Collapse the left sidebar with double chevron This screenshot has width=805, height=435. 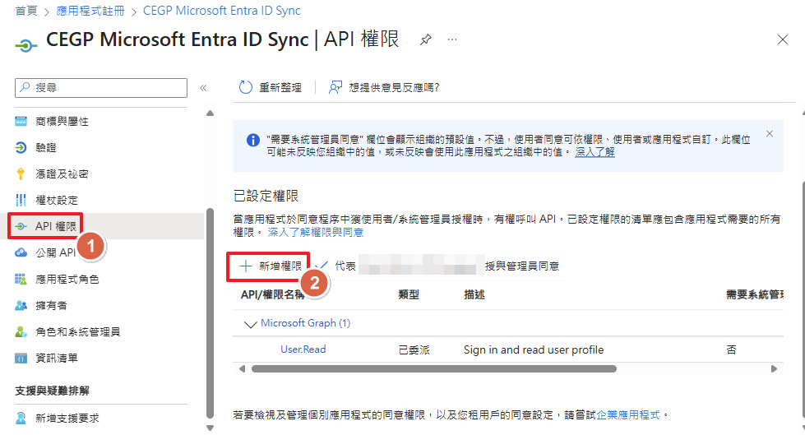click(203, 87)
